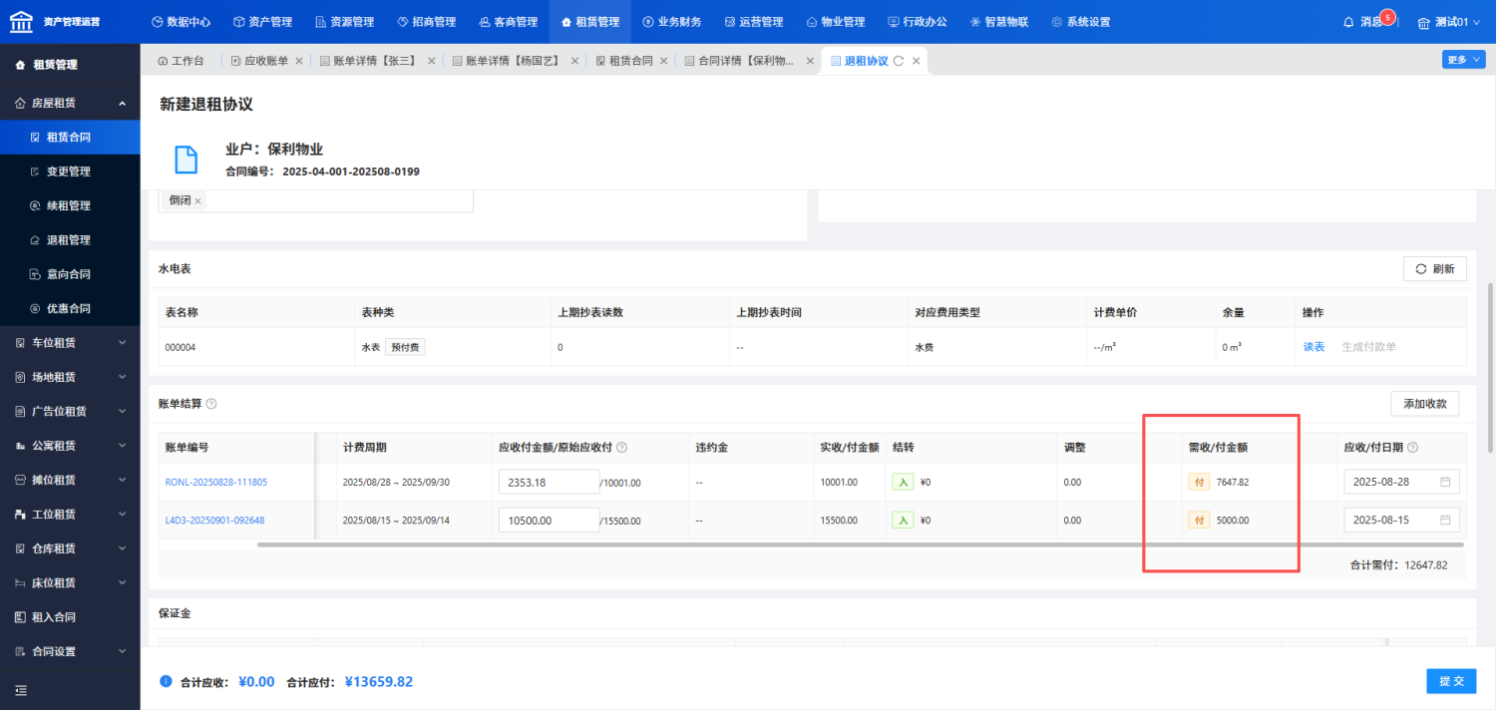This screenshot has width=1496, height=710.
Task: Click the 10500.00 amount input field
Action: (549, 520)
